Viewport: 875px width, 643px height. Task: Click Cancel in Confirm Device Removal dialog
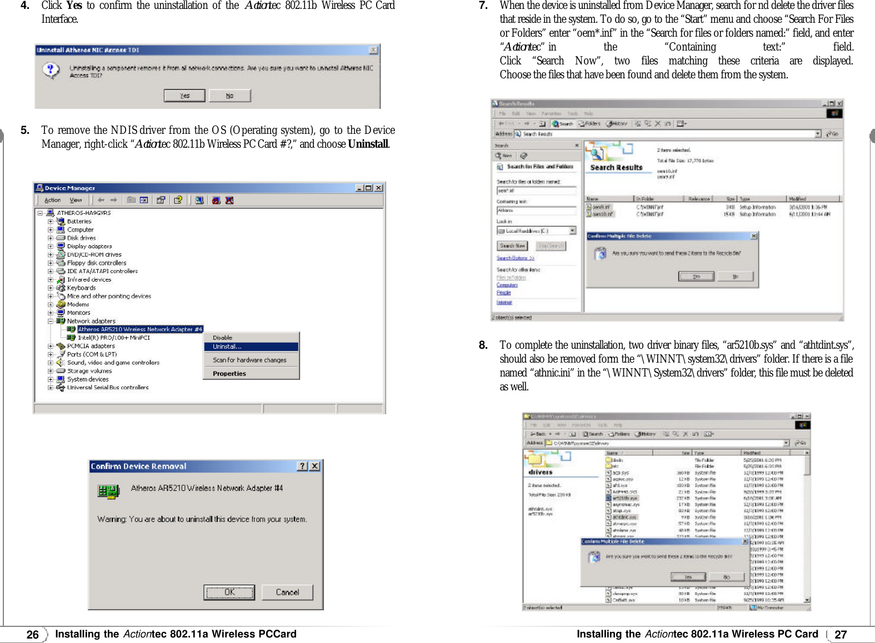[287, 592]
